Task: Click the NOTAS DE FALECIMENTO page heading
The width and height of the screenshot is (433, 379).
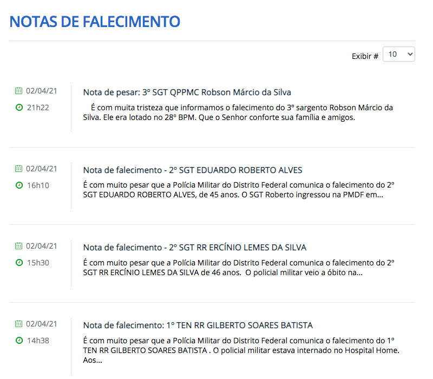Action: coord(95,22)
